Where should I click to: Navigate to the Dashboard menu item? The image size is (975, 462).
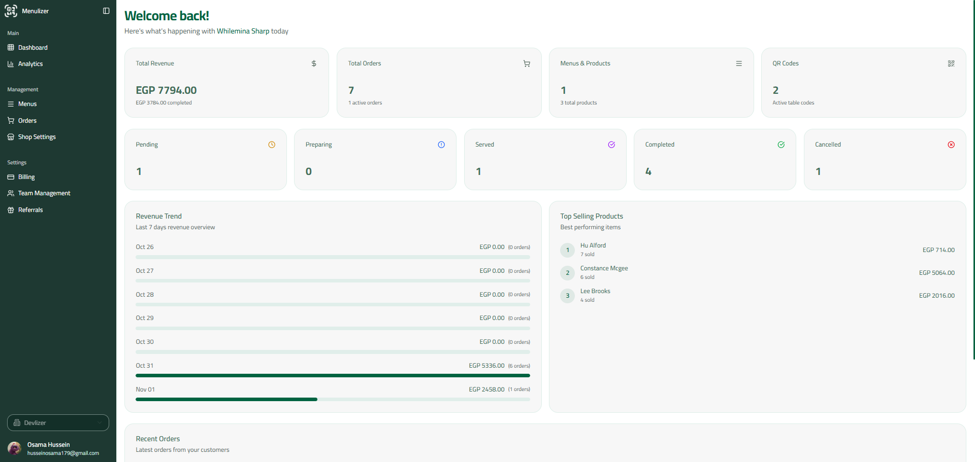[33, 47]
